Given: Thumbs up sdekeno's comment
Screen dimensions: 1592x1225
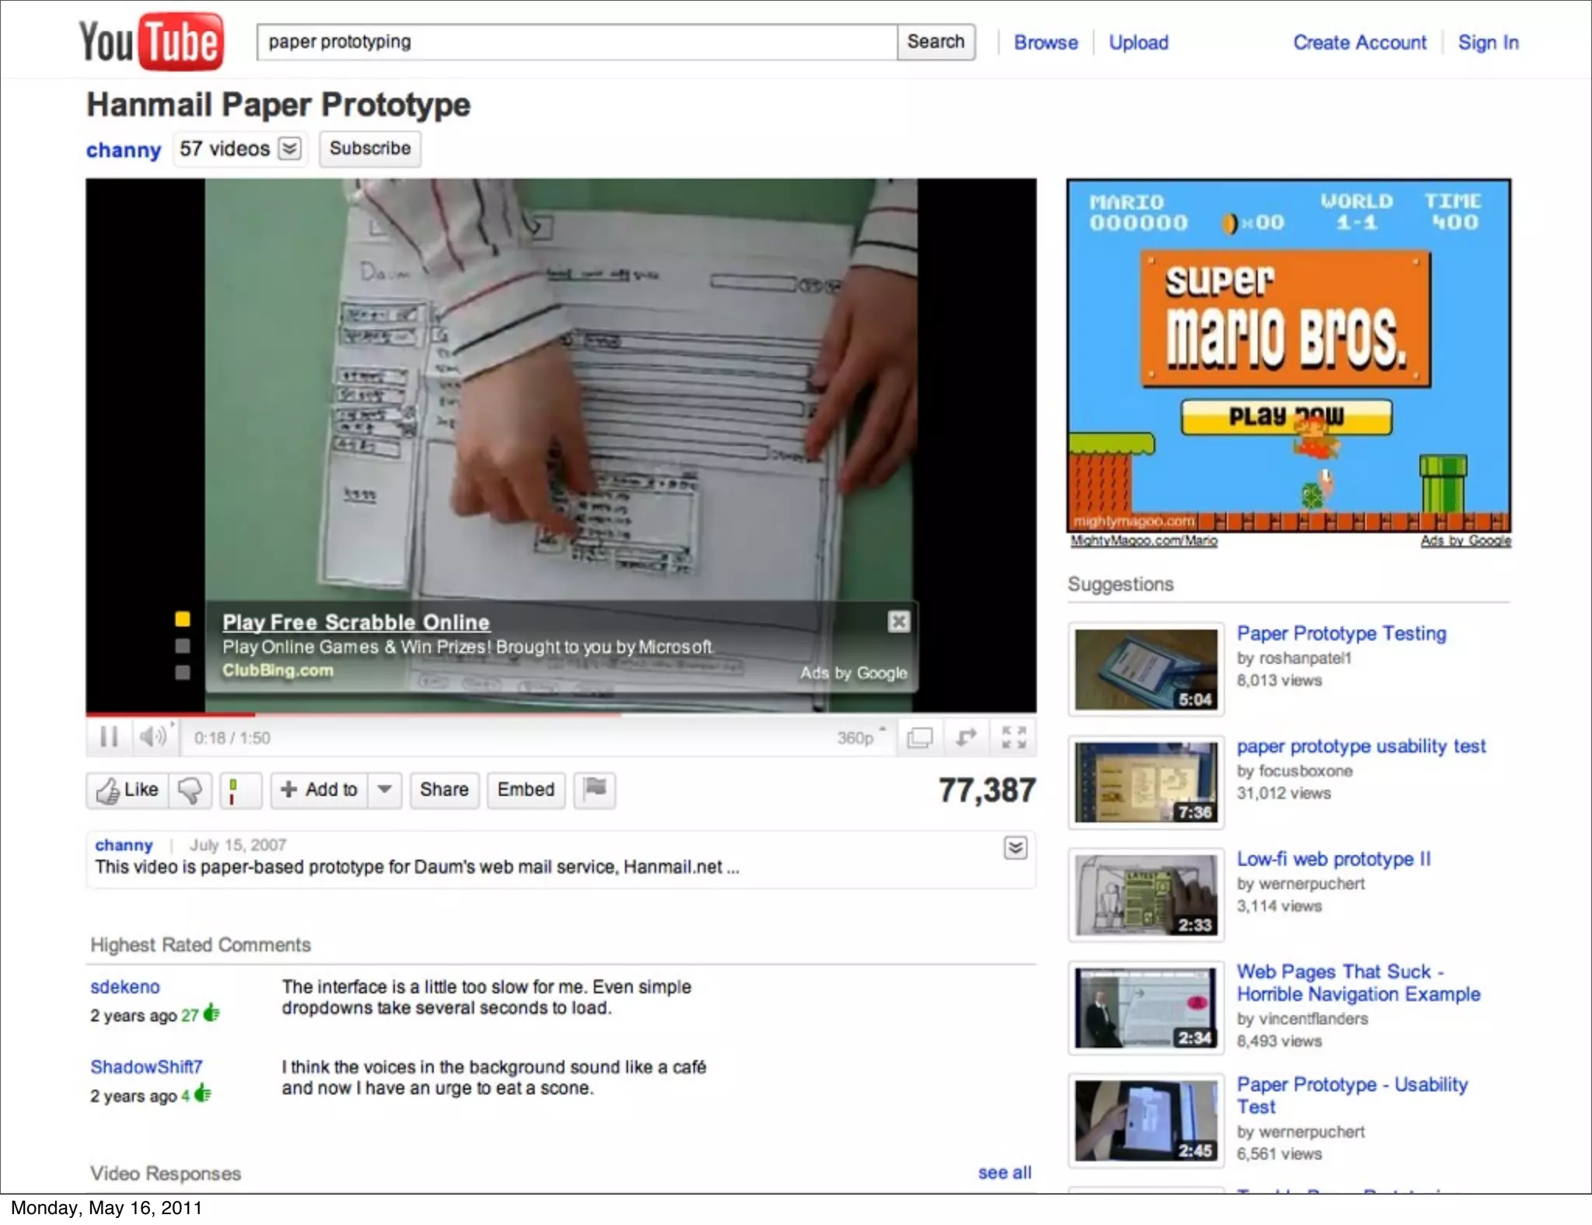Looking at the screenshot, I should 211,1014.
